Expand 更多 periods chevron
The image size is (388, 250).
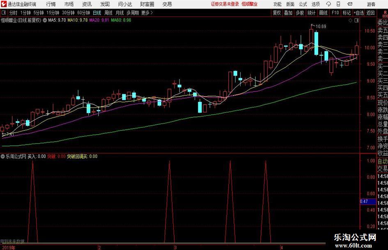tap(152, 13)
